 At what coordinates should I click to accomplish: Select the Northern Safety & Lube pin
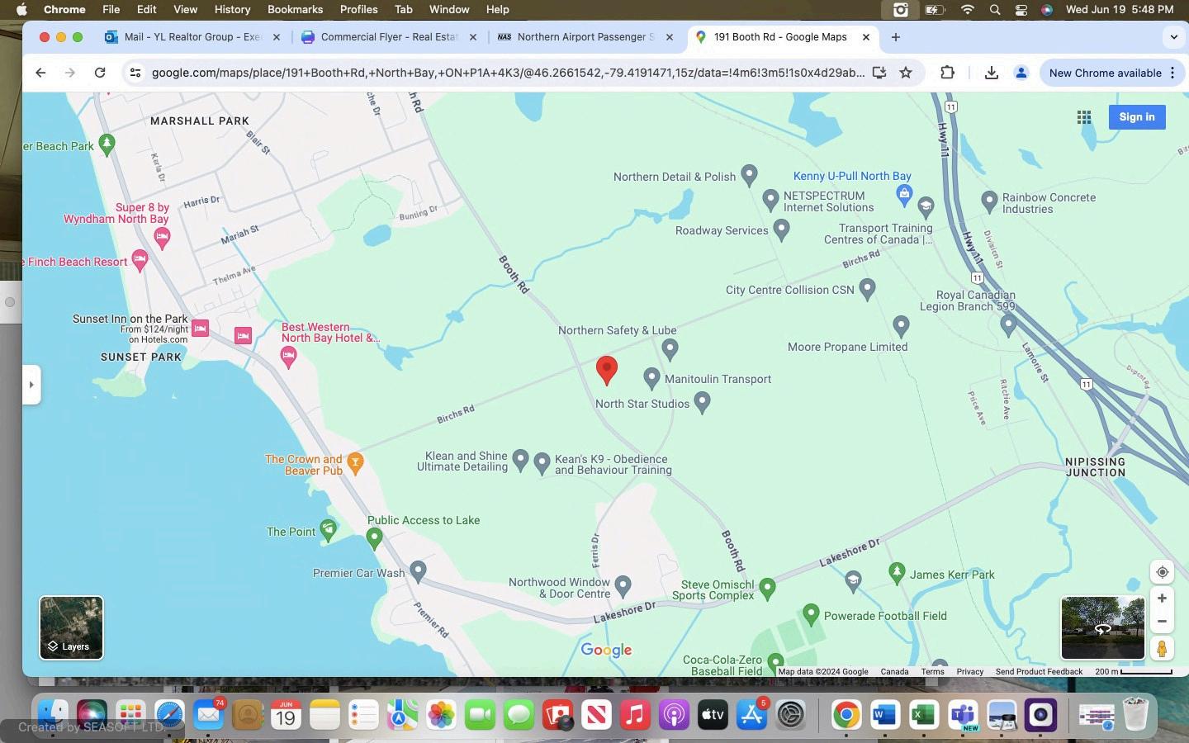click(670, 349)
